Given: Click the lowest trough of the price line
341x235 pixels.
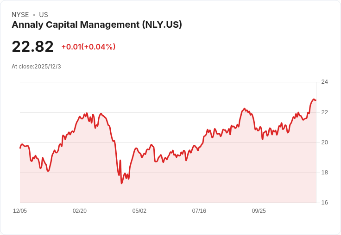Looking at the screenshot, I should point(122,183).
